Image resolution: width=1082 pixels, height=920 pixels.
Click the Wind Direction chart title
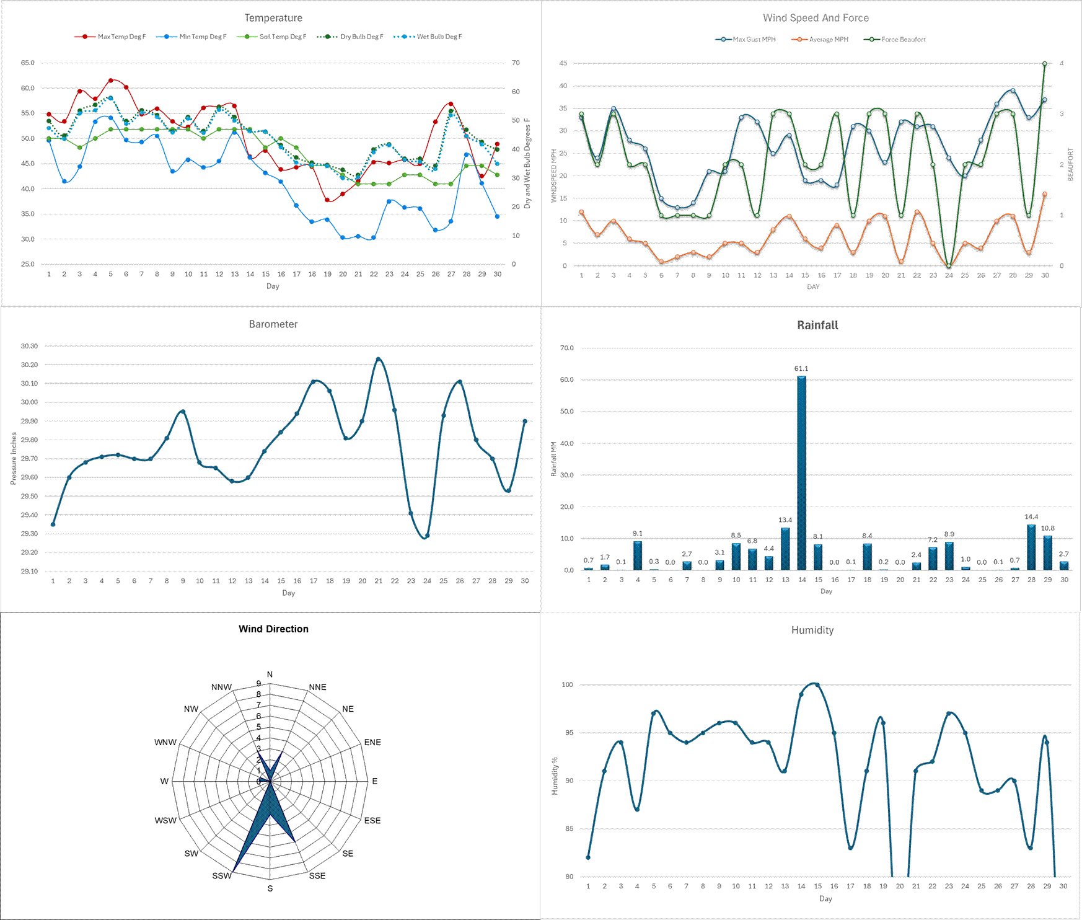pyautogui.click(x=273, y=629)
